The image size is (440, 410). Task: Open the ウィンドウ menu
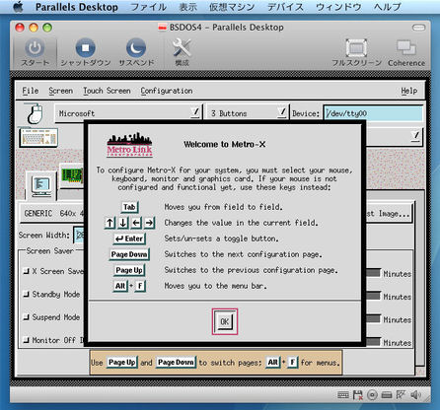pyautogui.click(x=338, y=7)
